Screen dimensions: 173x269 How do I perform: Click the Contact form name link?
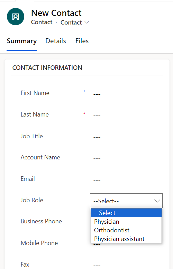(x=71, y=22)
